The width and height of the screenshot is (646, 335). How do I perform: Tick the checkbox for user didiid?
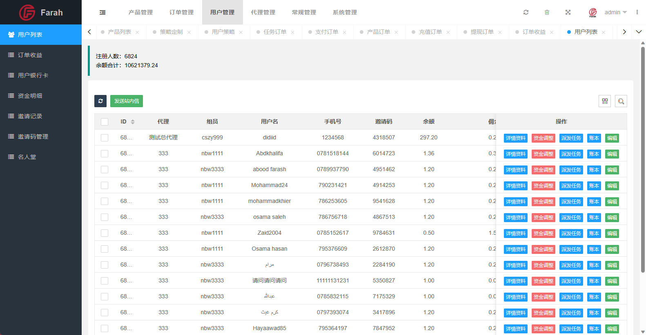[105, 138]
